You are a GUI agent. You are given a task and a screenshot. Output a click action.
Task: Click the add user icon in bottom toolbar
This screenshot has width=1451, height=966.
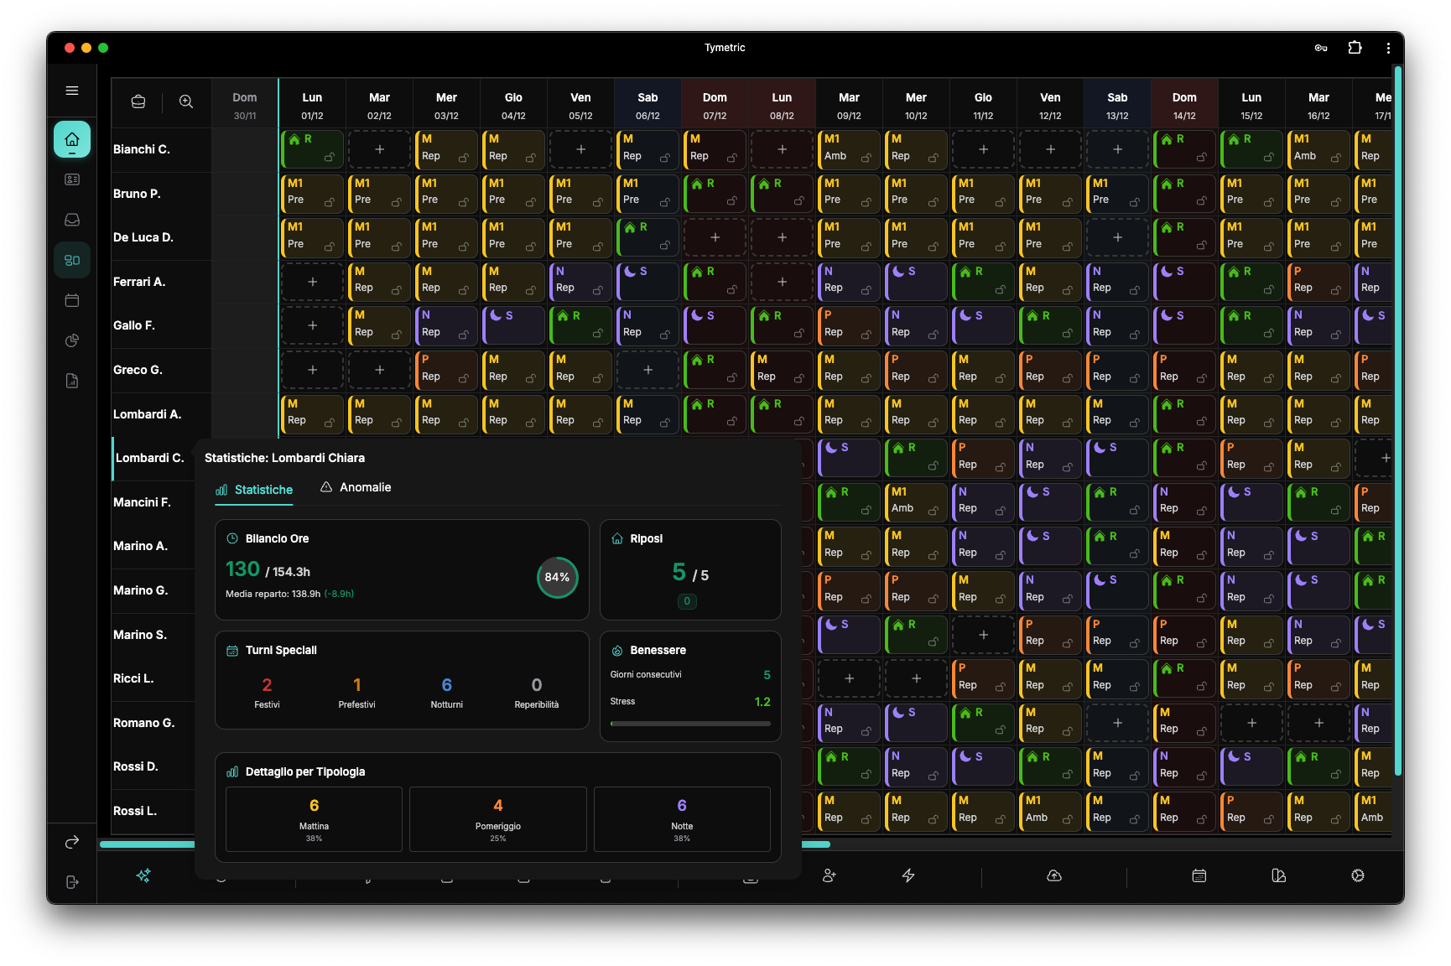pyautogui.click(x=830, y=875)
